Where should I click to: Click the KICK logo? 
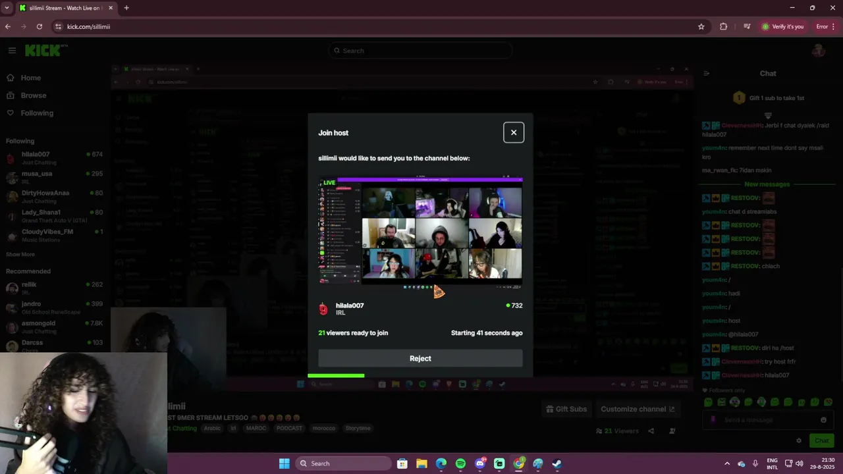pos(46,51)
